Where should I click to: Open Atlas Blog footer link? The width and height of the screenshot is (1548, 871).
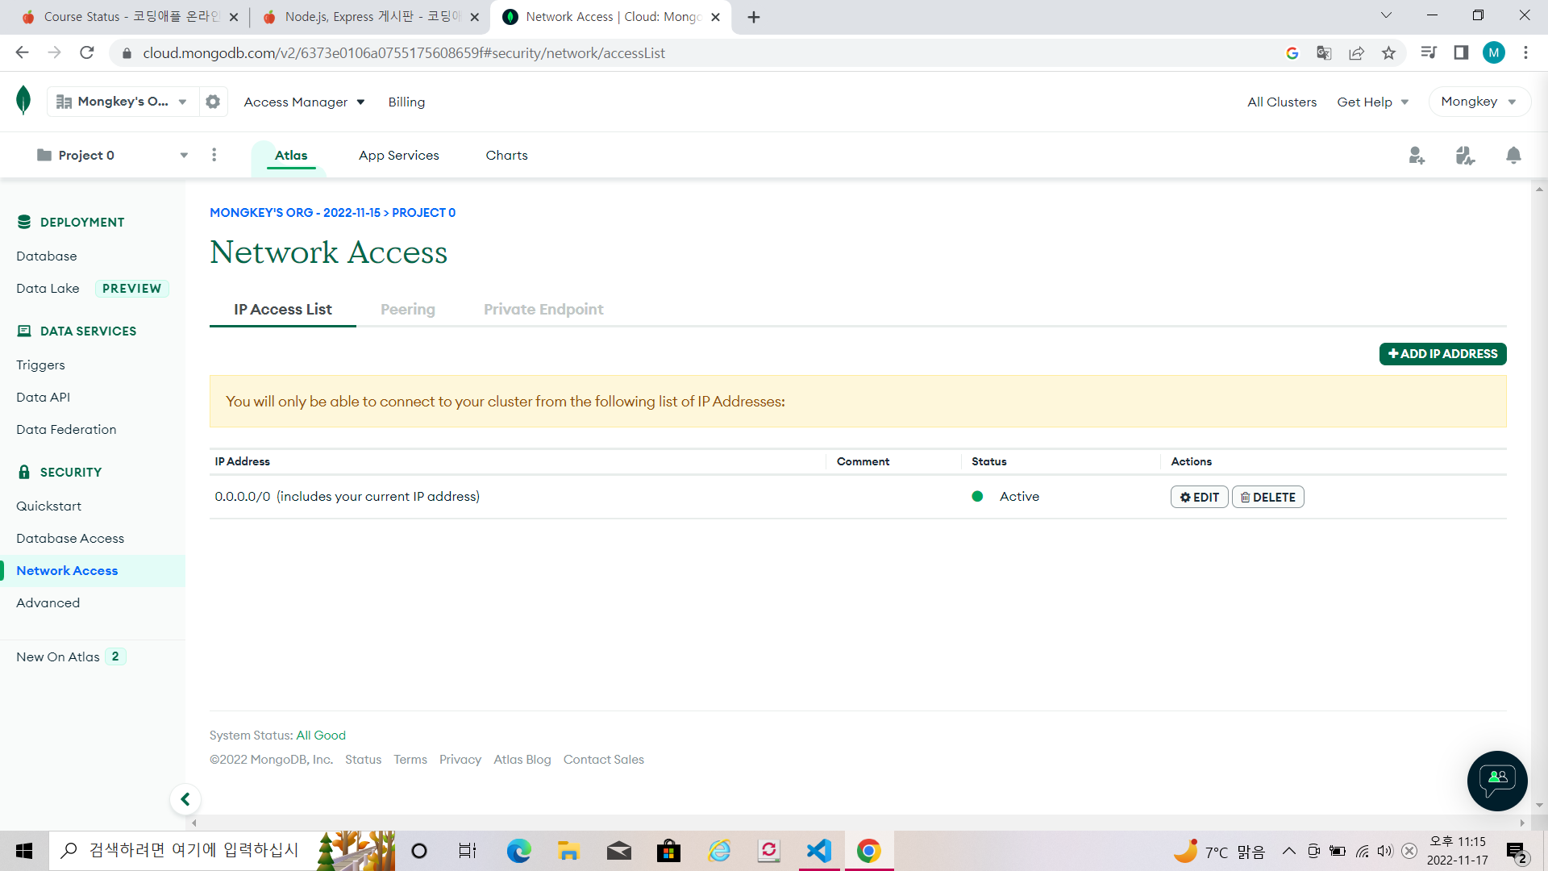pos(522,760)
